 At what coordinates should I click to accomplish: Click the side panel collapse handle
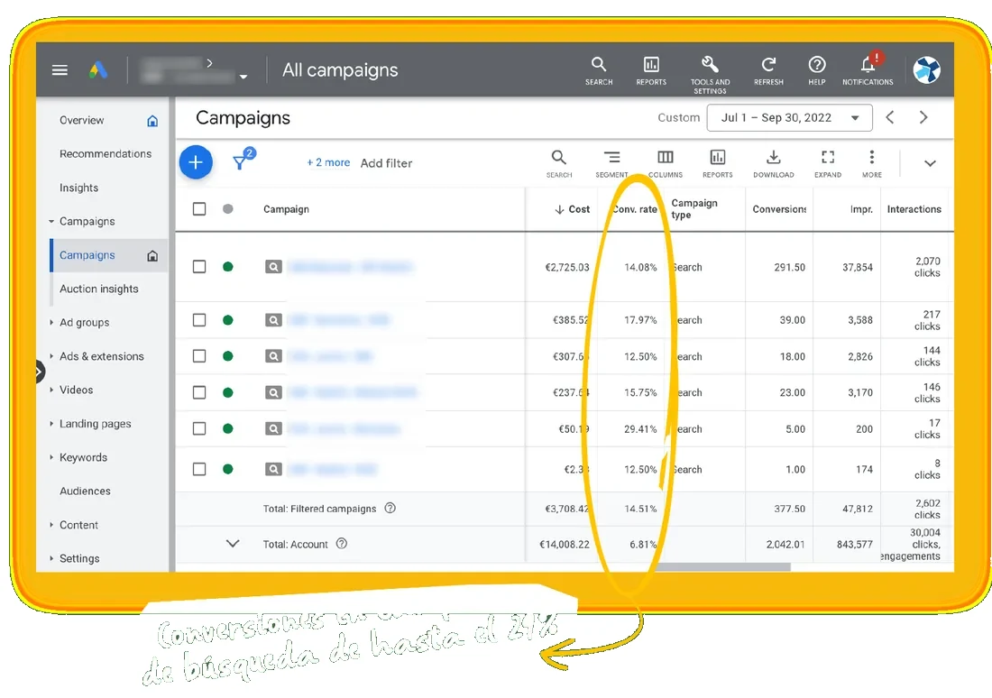pyautogui.click(x=40, y=372)
